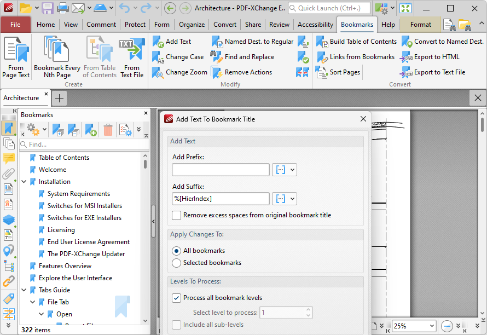Click the Quick Launch search box
This screenshot has width=487, height=335.
pos(329,8)
